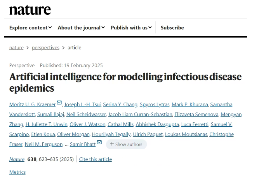The image size is (259, 178).
Task: Open author Joseph L.-H. Tsui's profile
Action: coord(82,104)
